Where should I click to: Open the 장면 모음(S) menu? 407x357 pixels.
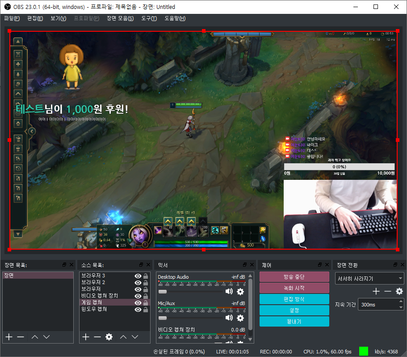[x=120, y=18]
